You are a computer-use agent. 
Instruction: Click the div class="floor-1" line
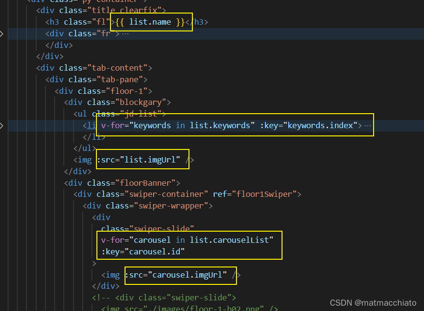[104, 91]
